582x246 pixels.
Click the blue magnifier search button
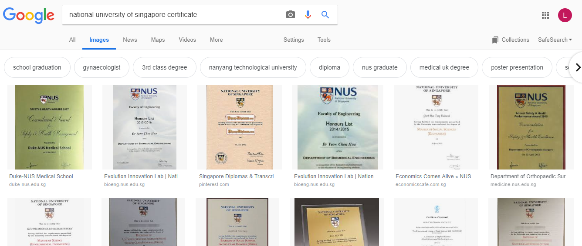pos(325,15)
